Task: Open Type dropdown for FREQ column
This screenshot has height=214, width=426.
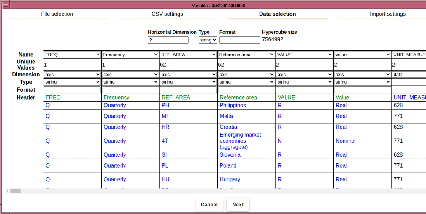Action: [x=72, y=82]
